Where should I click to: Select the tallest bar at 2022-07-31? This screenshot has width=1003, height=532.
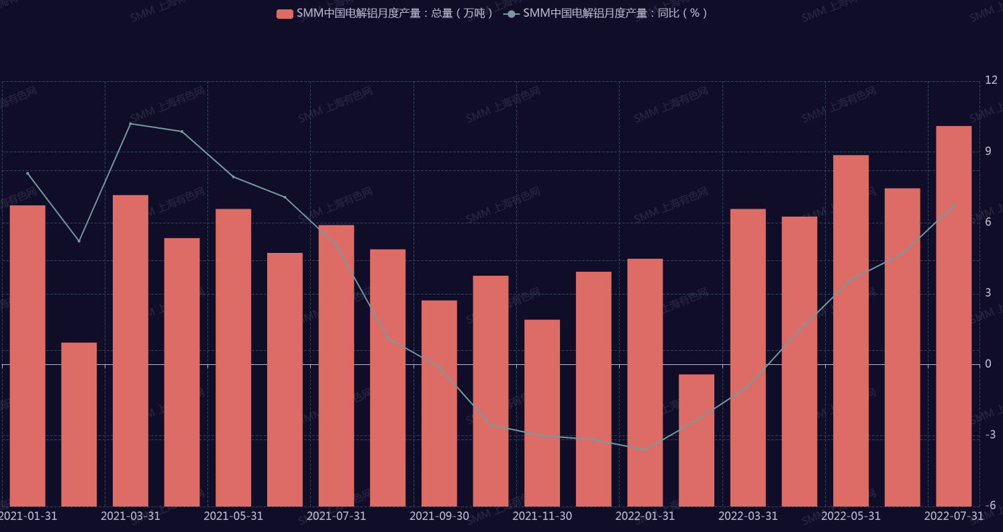(x=954, y=316)
